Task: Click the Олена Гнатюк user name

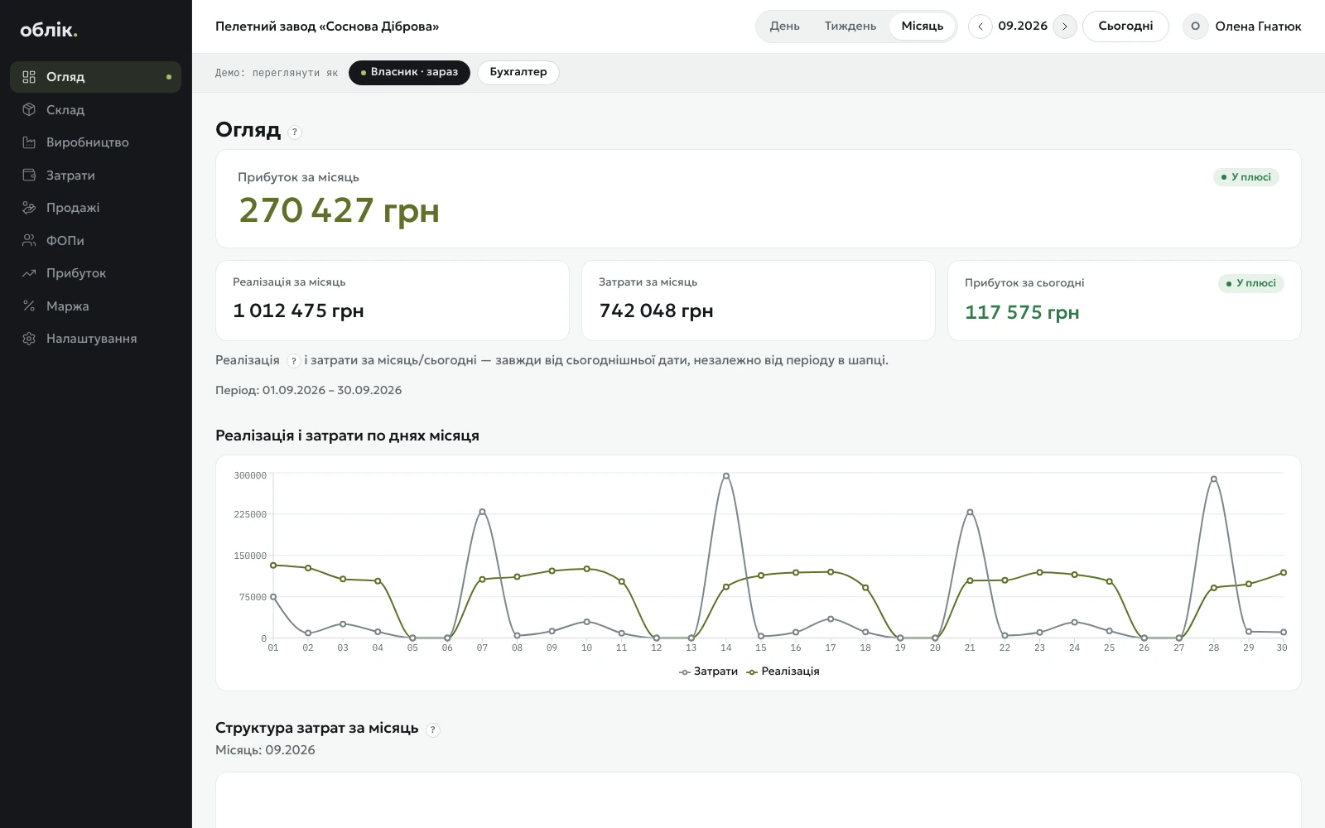Action: pos(1258,26)
